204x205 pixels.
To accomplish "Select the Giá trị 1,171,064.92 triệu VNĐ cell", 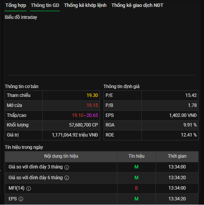I will click(x=71, y=135).
